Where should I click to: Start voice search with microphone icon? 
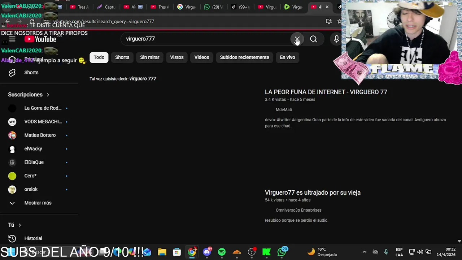pyautogui.click(x=336, y=39)
